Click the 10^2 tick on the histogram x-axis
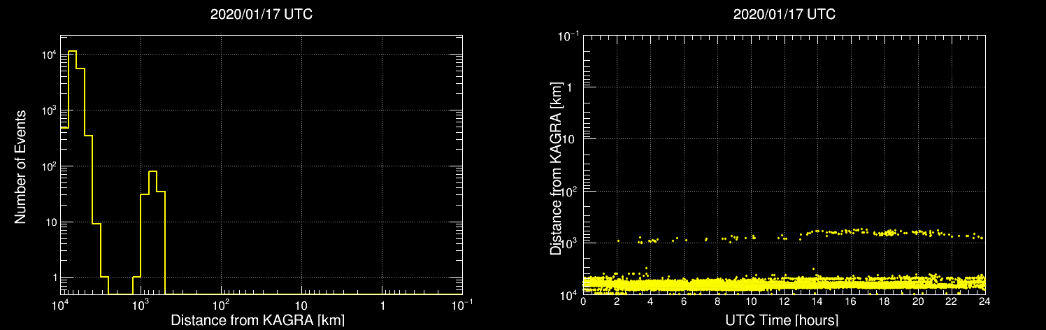The image size is (1046, 330). (222, 305)
